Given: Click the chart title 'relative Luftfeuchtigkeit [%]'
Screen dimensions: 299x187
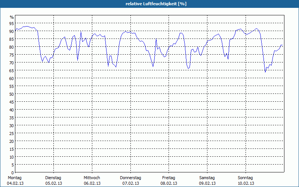Looking at the screenshot, I should point(156,4).
